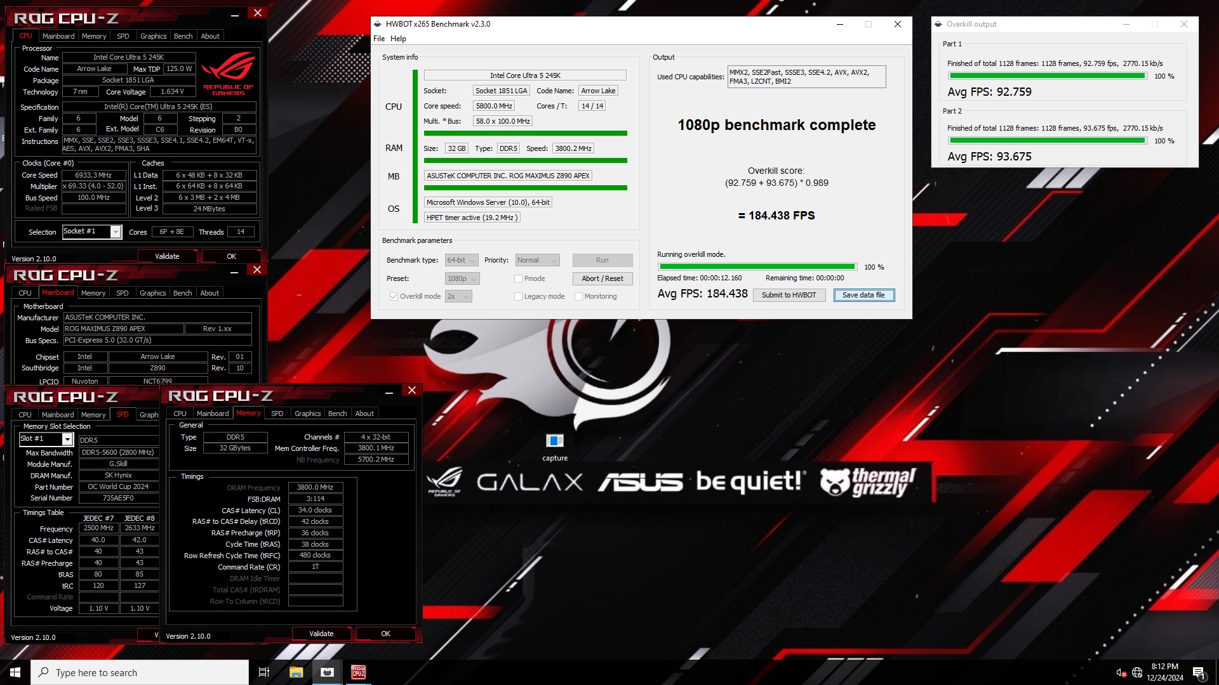Click the Run benchmark button

click(603, 260)
